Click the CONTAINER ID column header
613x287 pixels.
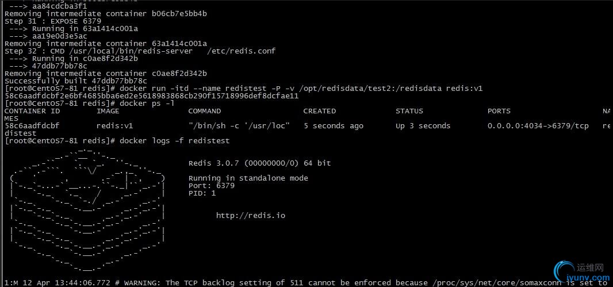click(x=32, y=111)
